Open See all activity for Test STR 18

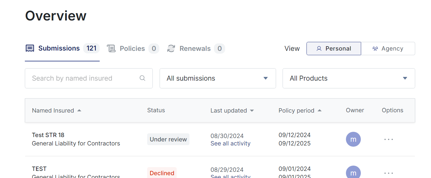[x=230, y=144]
